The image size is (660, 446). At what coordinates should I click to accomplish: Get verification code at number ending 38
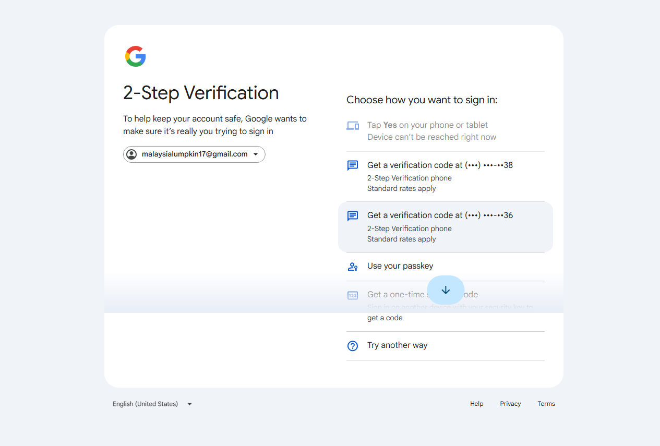coord(446,176)
